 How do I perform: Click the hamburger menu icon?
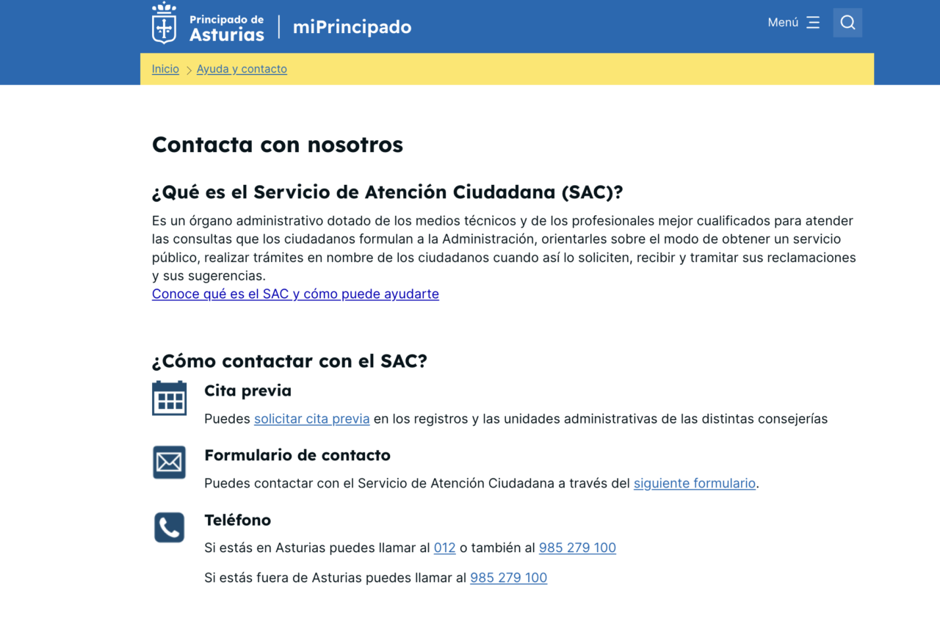pyautogui.click(x=812, y=23)
